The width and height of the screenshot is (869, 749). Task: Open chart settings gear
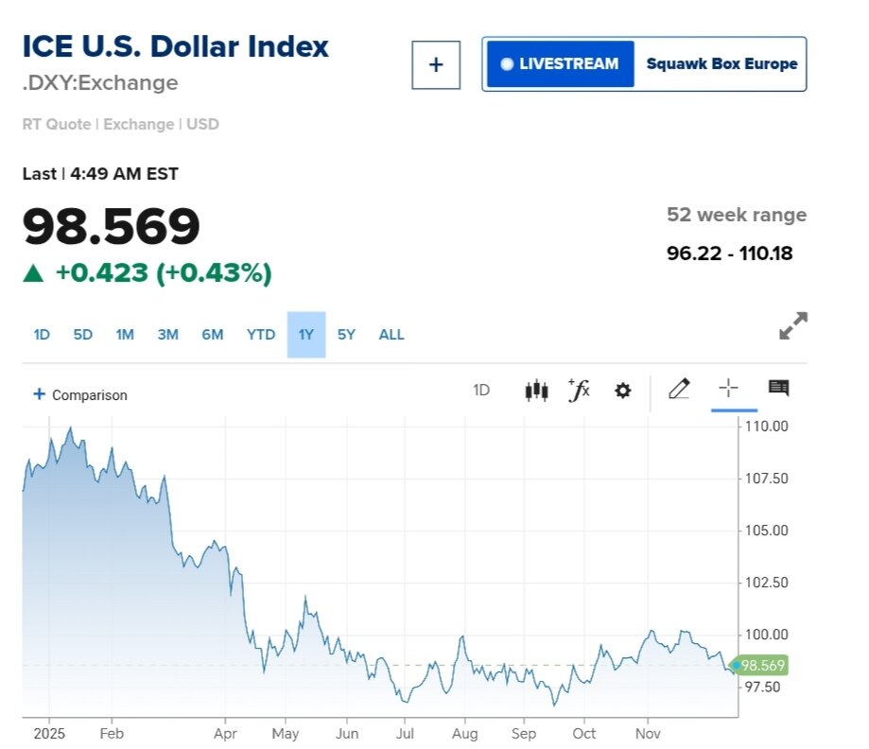[622, 390]
